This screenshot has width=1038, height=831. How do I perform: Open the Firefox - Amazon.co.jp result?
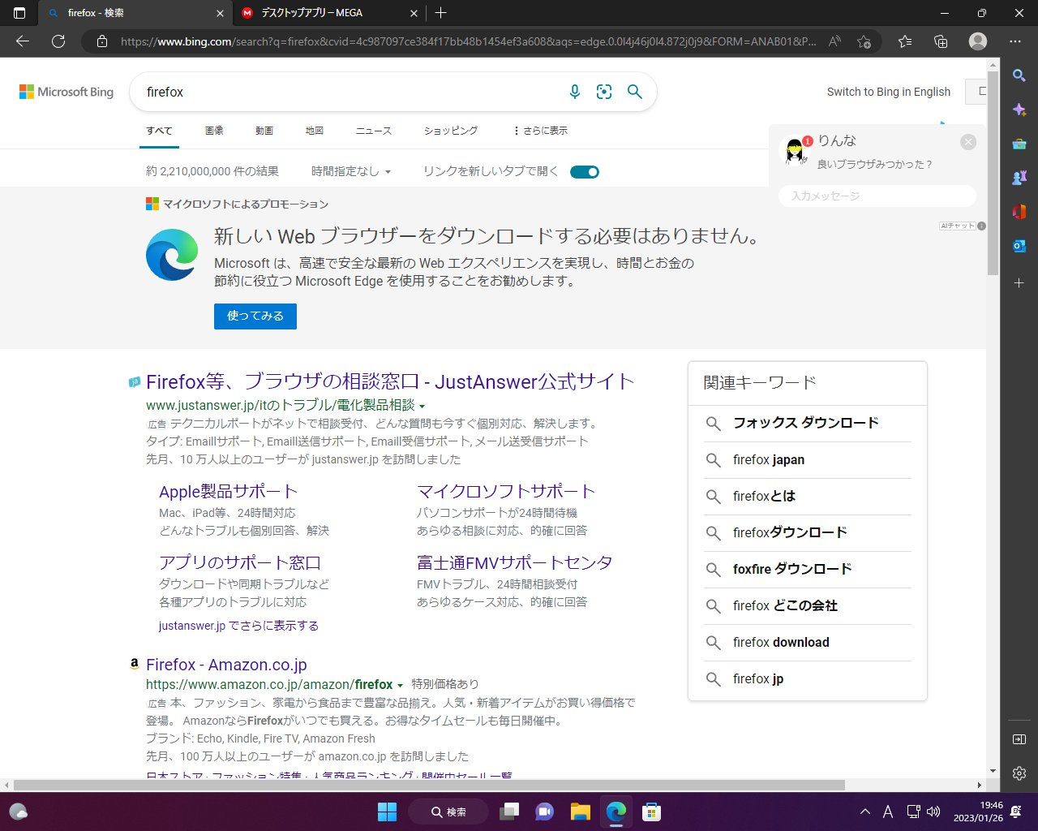226,665
